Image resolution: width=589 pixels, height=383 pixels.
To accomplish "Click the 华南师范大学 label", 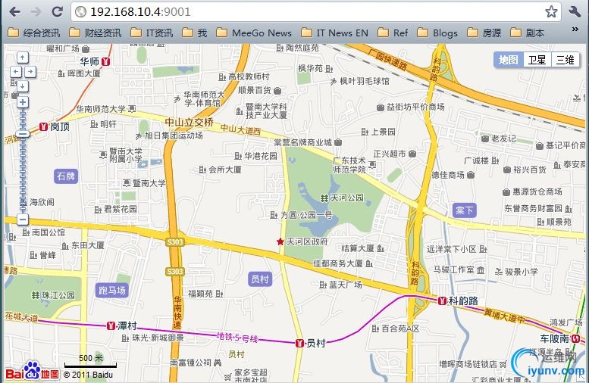I will [106, 109].
